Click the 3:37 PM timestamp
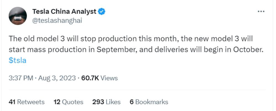Screen dimensions: 276x111 pyautogui.click(x=21, y=78)
